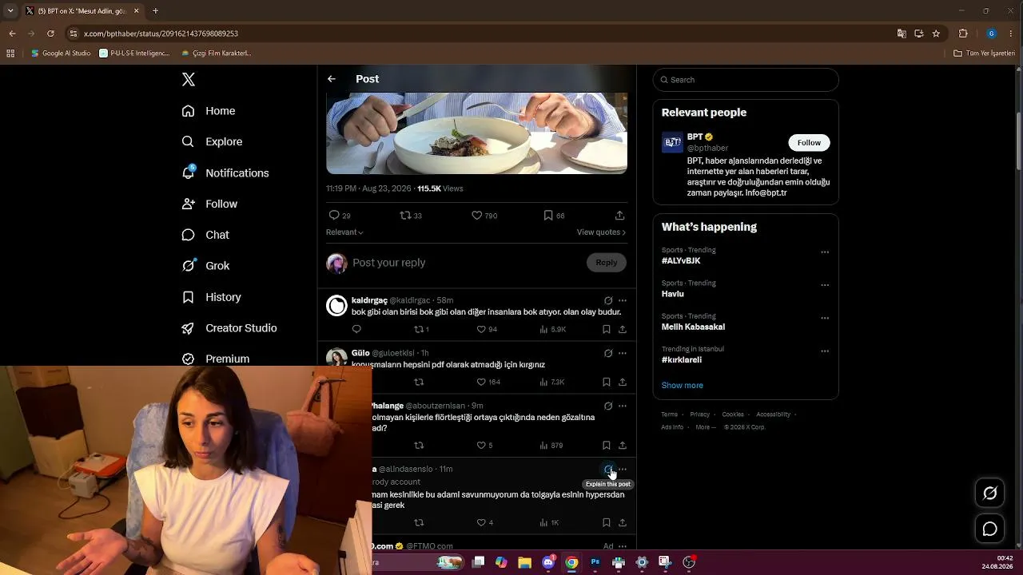This screenshot has width=1023, height=575.
Task: Open more options for Havlu trend
Action: (x=825, y=285)
